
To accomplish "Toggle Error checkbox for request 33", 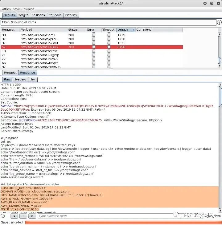I will click(94, 35).
